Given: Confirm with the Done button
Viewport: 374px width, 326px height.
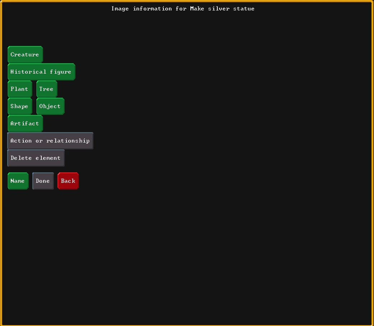Looking at the screenshot, I should [x=43, y=181].
